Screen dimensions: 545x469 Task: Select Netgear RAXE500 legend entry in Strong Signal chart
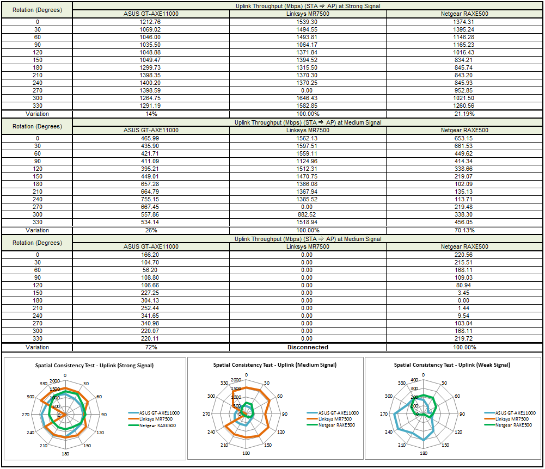(152, 425)
